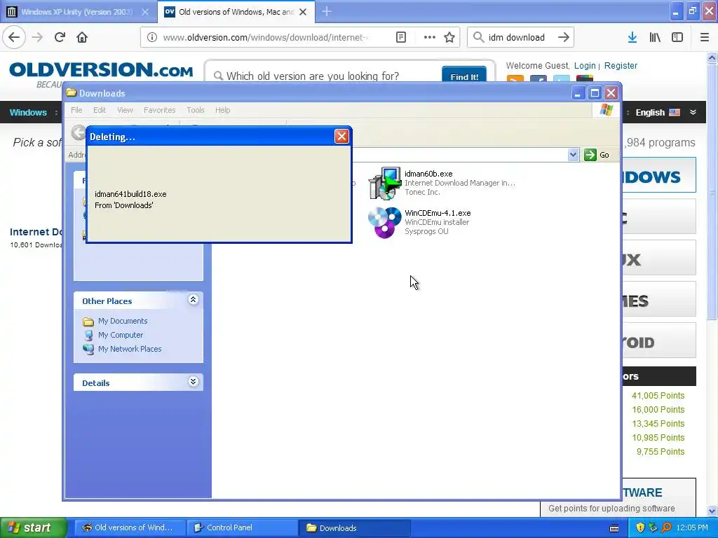Expand the English language chevron
This screenshot has height=538, width=718.
pyautogui.click(x=693, y=112)
